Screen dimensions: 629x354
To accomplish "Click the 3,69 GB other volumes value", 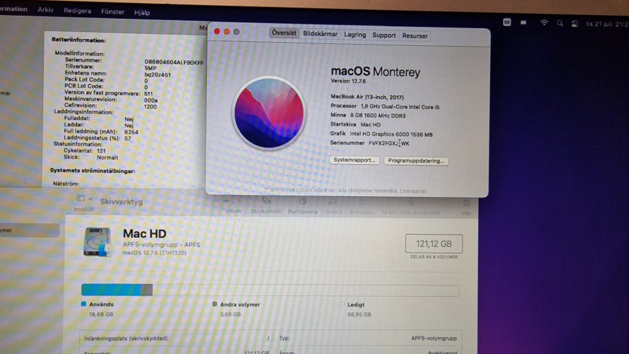I will point(230,314).
